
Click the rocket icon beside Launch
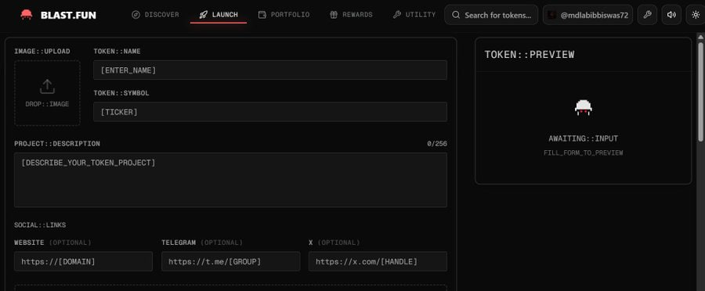(203, 15)
